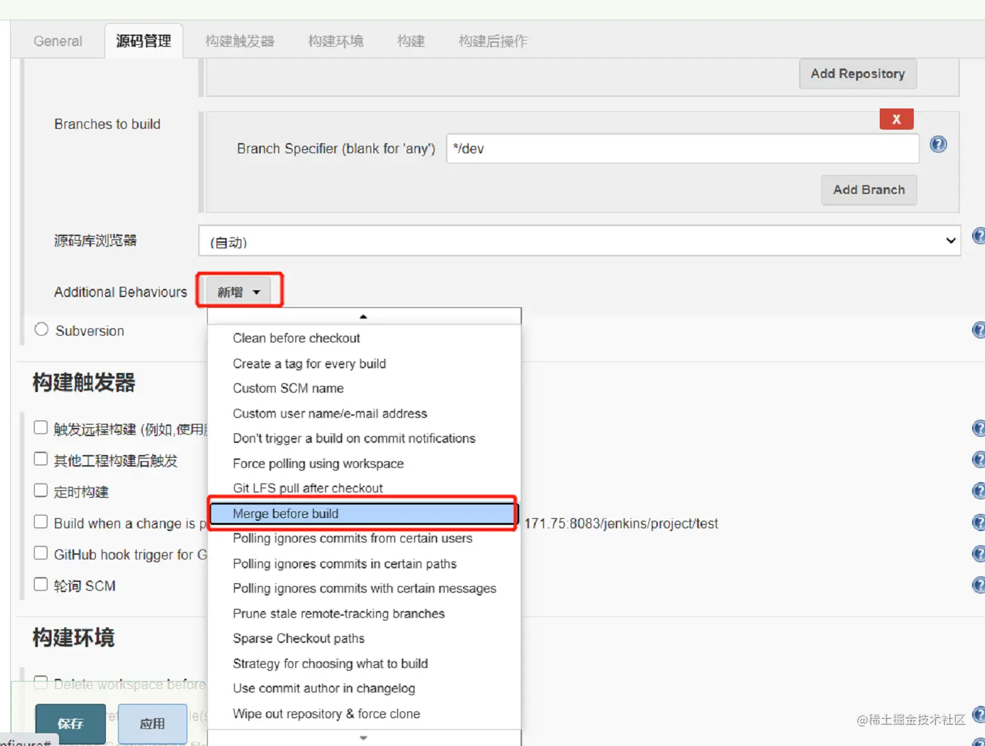
Task: Open help icon next to 源码库浏览器 dropdown
Action: pos(979,236)
